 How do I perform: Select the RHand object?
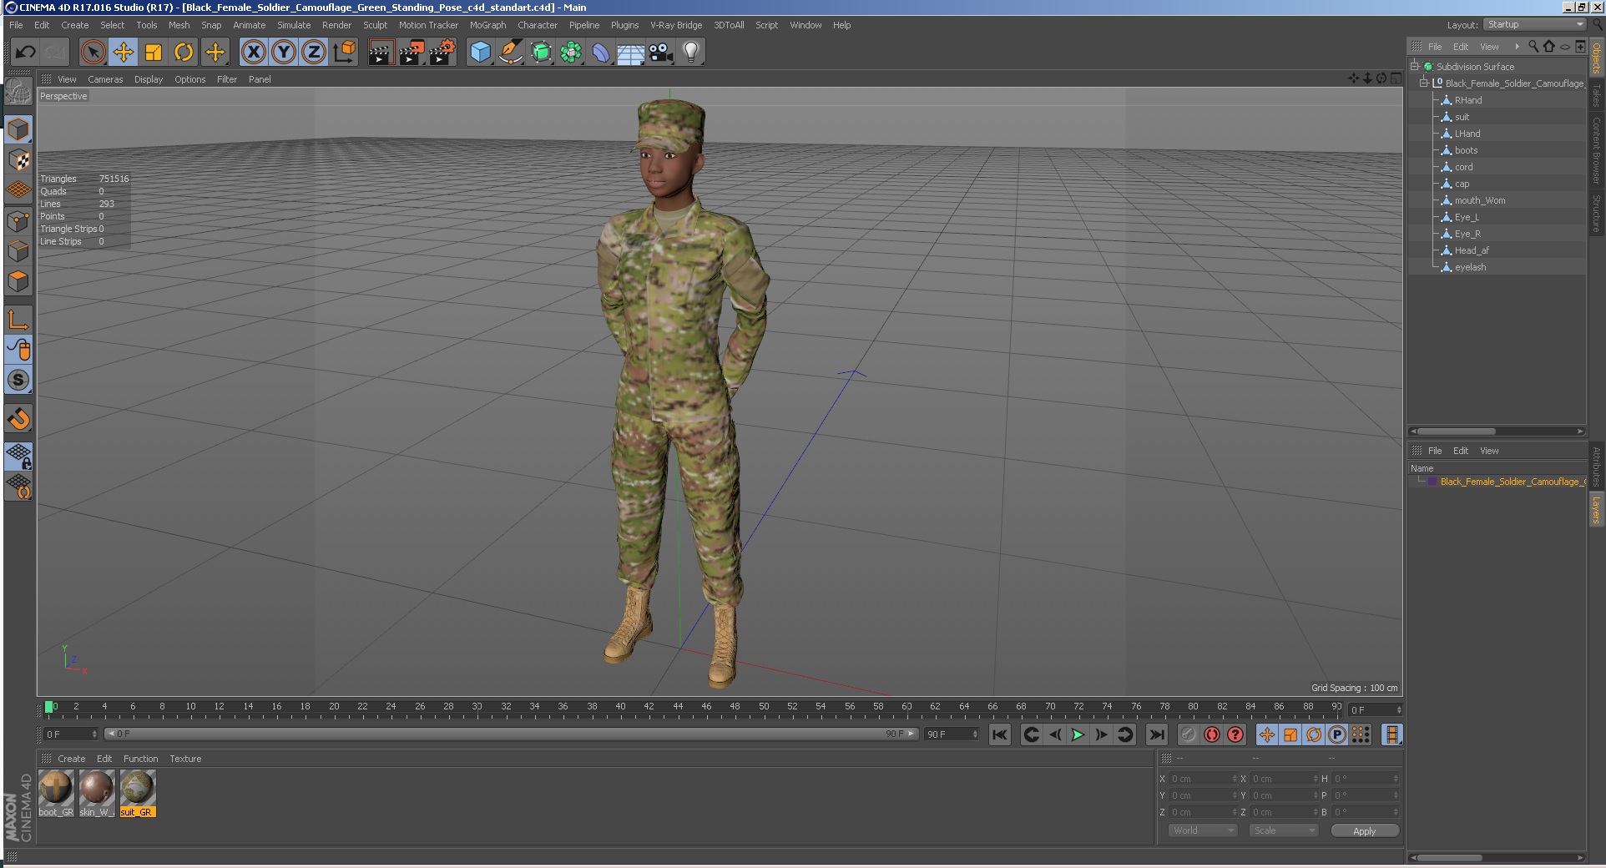(1468, 100)
